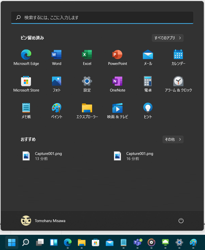The width and height of the screenshot is (205, 250).
Task: Launch メモ帳 notepad app
Action: 26,111
